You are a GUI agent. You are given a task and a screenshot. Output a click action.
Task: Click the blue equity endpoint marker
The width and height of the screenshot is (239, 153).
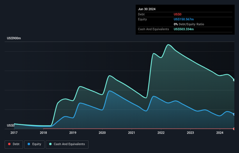click(x=234, y=114)
